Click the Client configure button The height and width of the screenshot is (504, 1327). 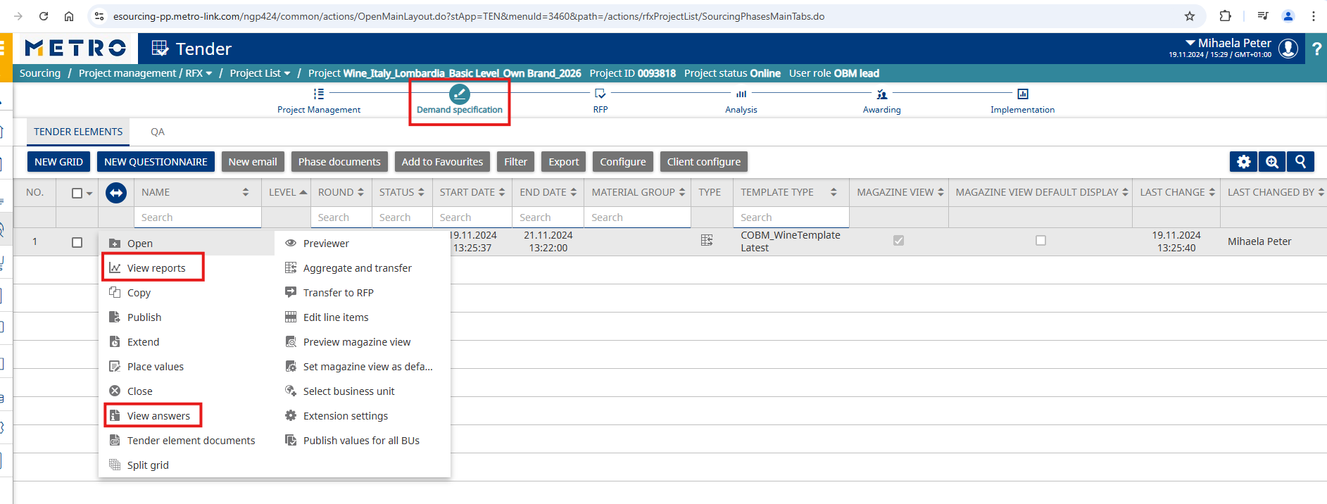[x=704, y=162]
